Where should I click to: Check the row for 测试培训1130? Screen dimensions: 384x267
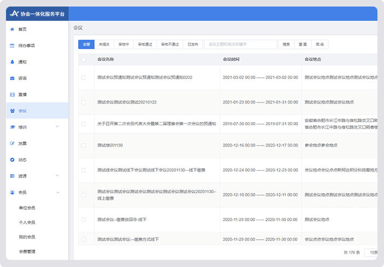(x=84, y=145)
